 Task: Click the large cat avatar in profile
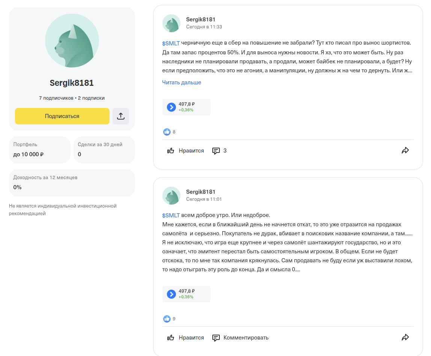72,40
